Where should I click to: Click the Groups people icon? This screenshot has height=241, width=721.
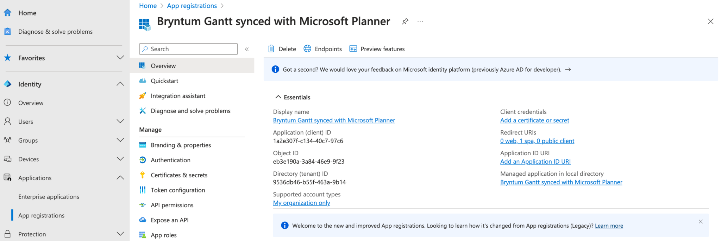tap(7, 140)
